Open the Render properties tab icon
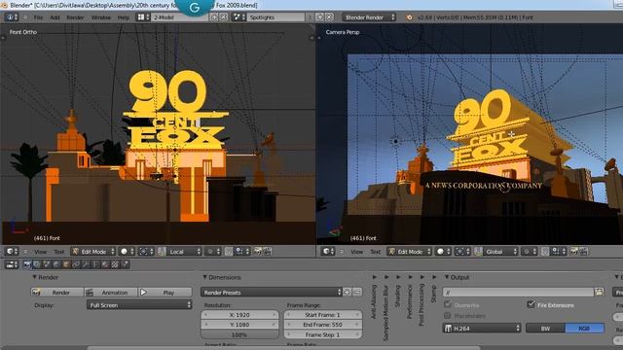The image size is (623, 350). (x=28, y=264)
